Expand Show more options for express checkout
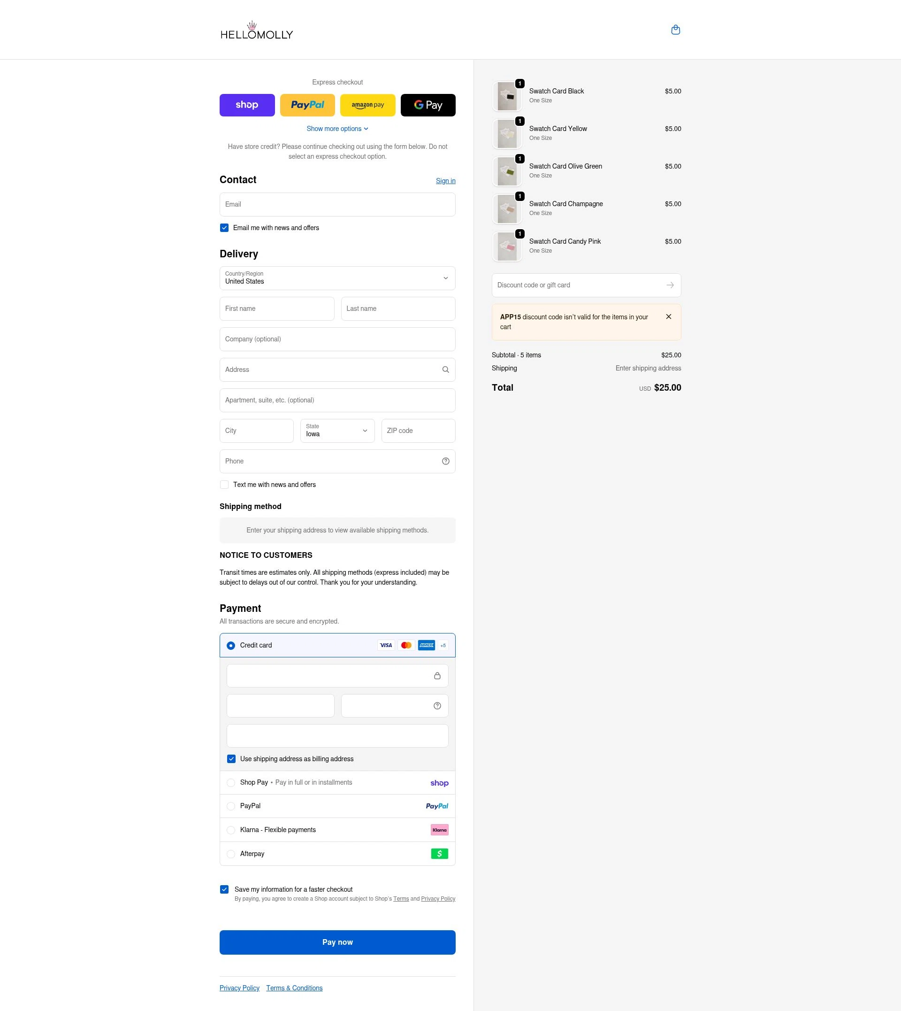Image resolution: width=901 pixels, height=1011 pixels. (x=337, y=129)
